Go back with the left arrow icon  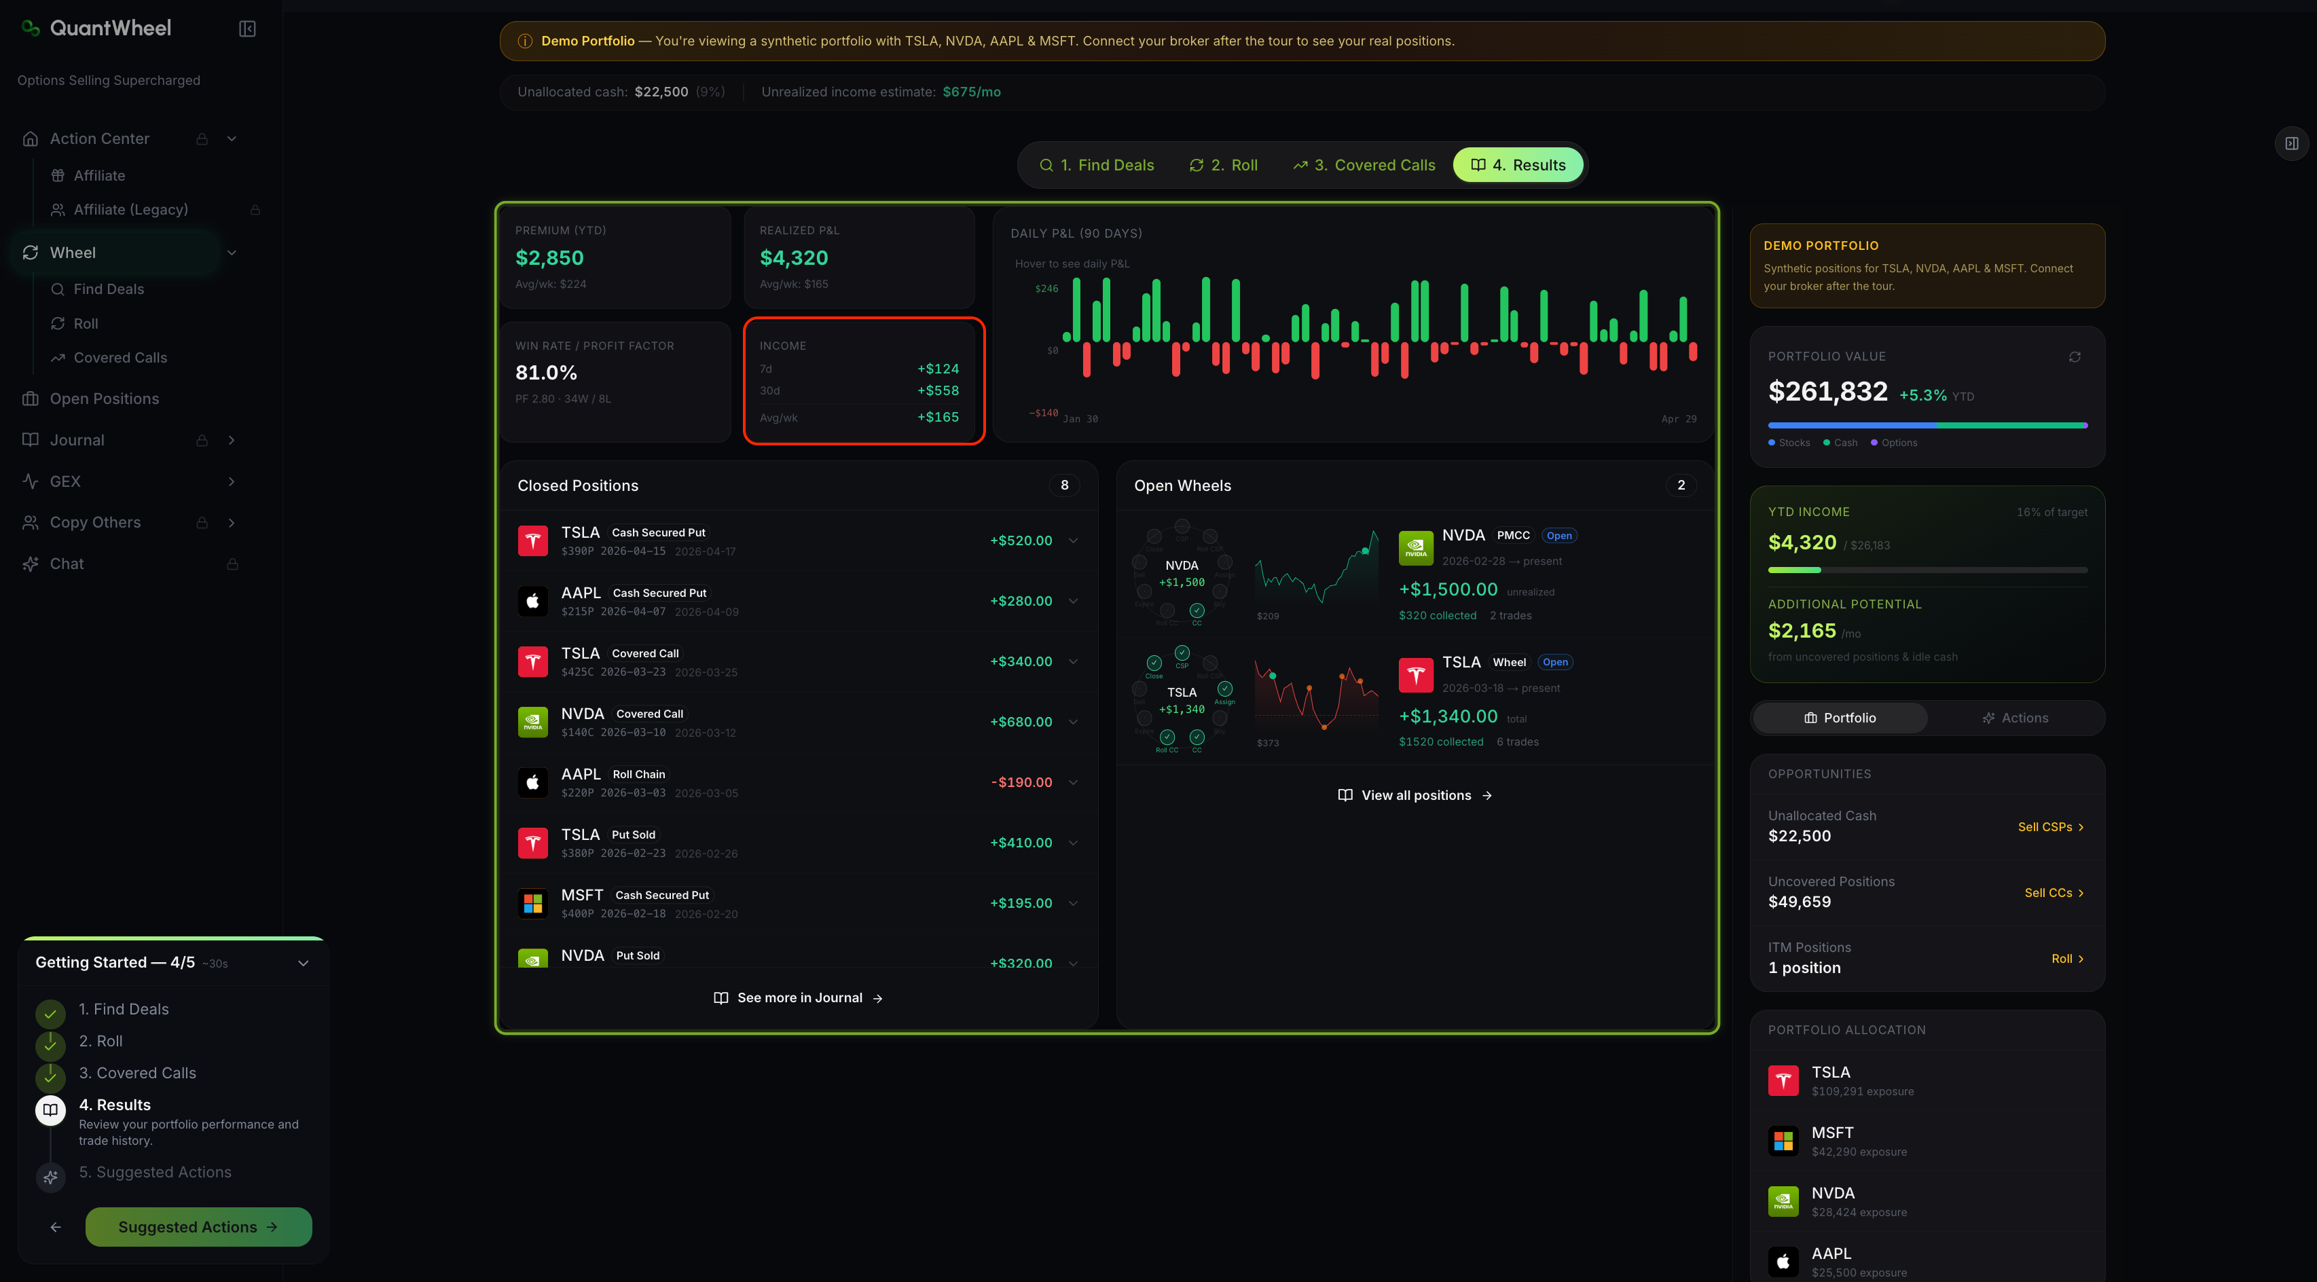(x=56, y=1227)
